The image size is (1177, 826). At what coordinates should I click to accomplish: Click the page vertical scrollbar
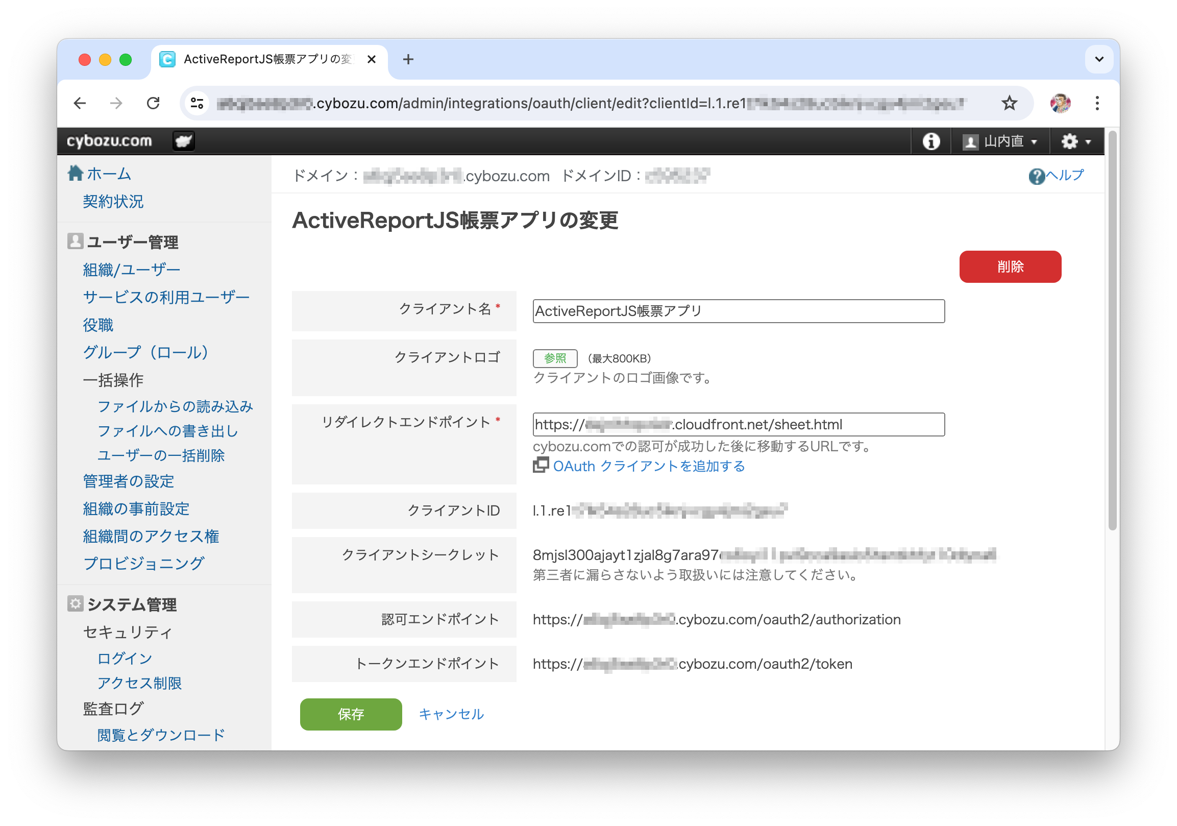pos(1112,331)
